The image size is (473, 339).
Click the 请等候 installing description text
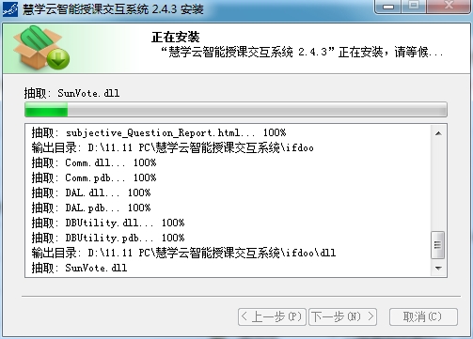pyautogui.click(x=302, y=52)
